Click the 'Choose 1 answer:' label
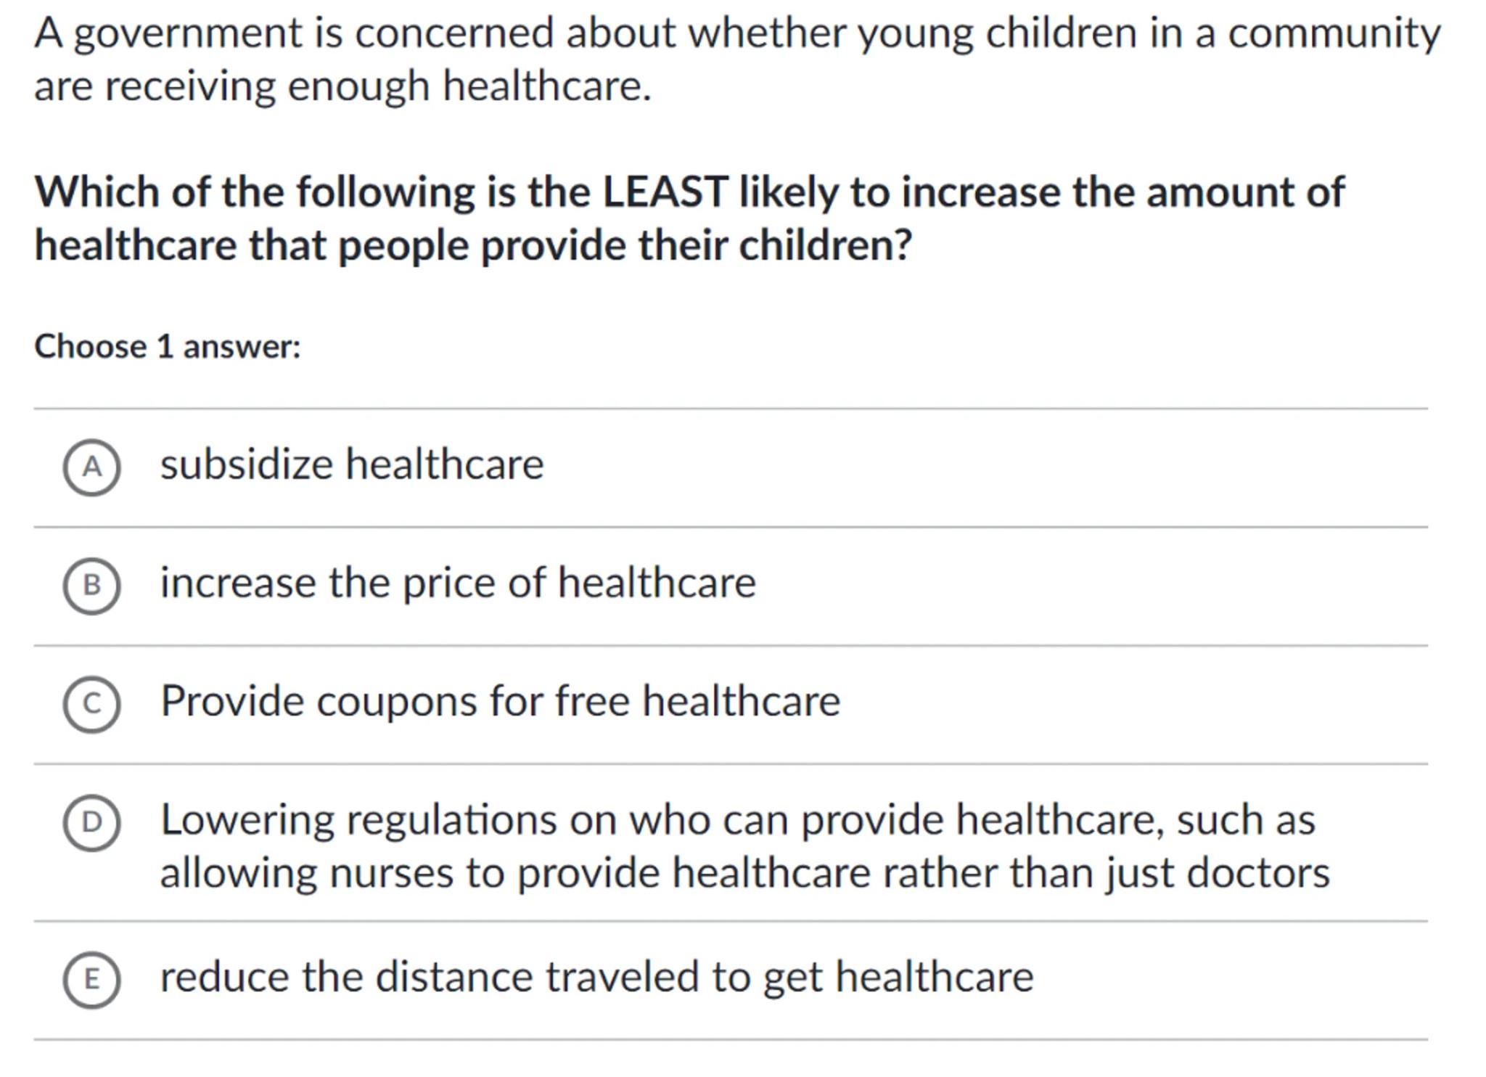This screenshot has width=1486, height=1077. click(x=168, y=346)
